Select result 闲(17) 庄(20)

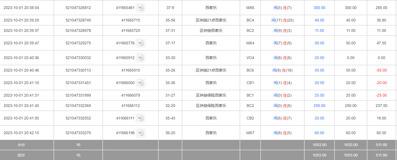[283, 20]
